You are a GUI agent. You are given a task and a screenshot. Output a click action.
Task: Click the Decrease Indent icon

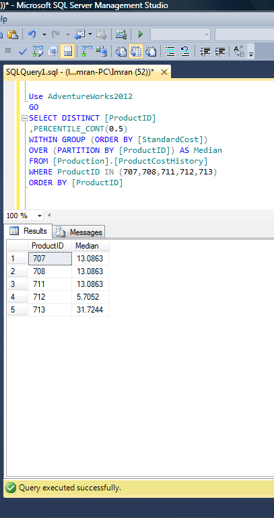click(x=205, y=51)
